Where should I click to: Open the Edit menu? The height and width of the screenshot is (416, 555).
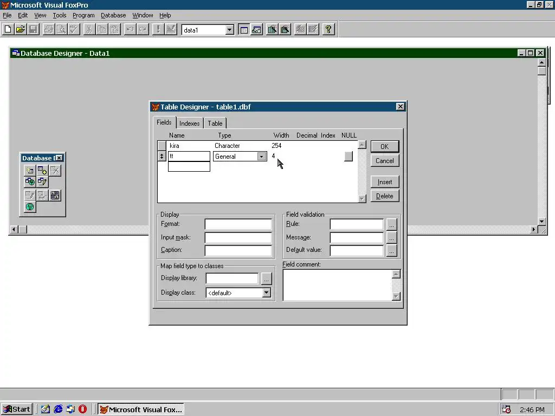pos(23,15)
